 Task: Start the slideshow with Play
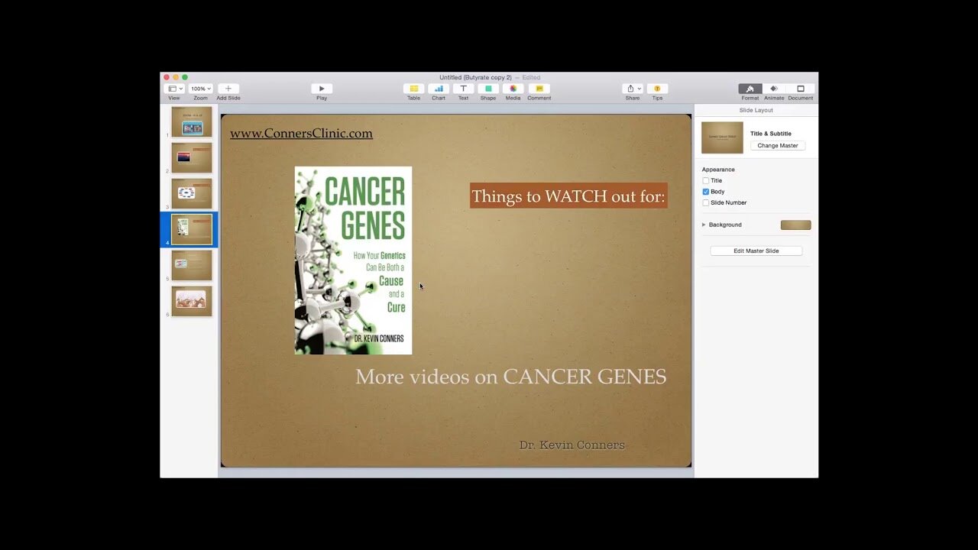coord(322,89)
